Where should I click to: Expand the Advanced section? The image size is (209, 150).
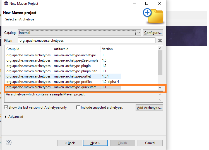6,117
